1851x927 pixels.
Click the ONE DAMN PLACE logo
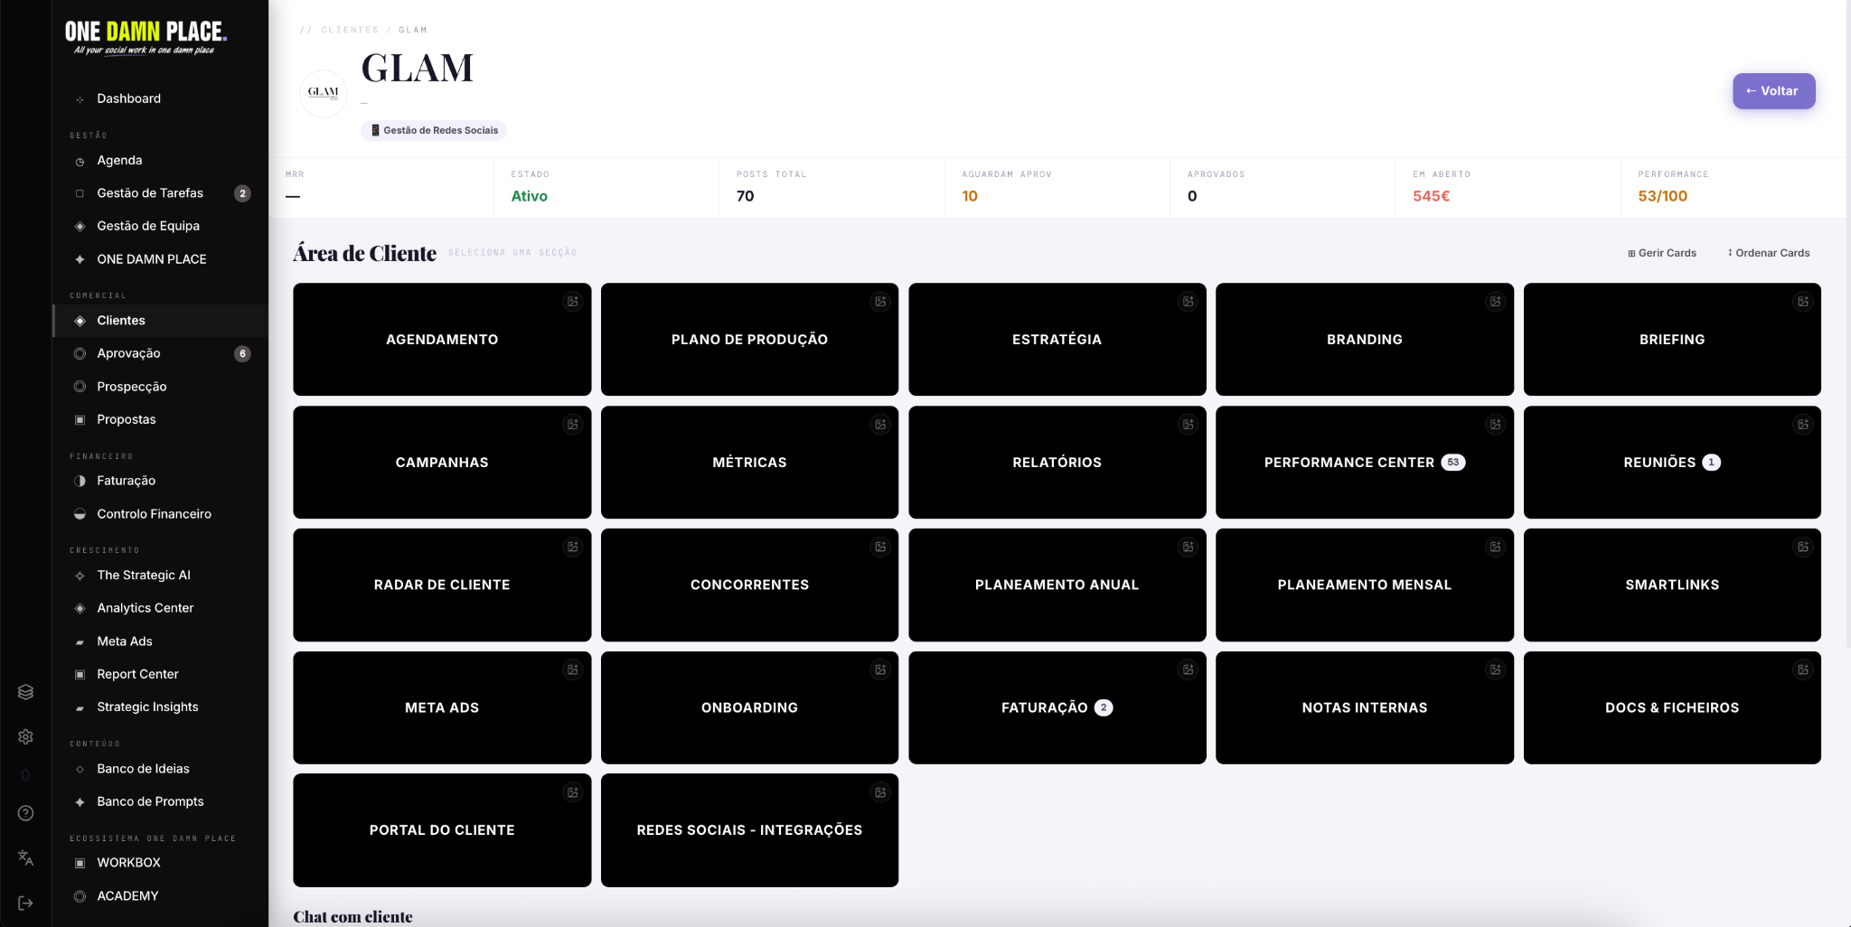point(146,37)
